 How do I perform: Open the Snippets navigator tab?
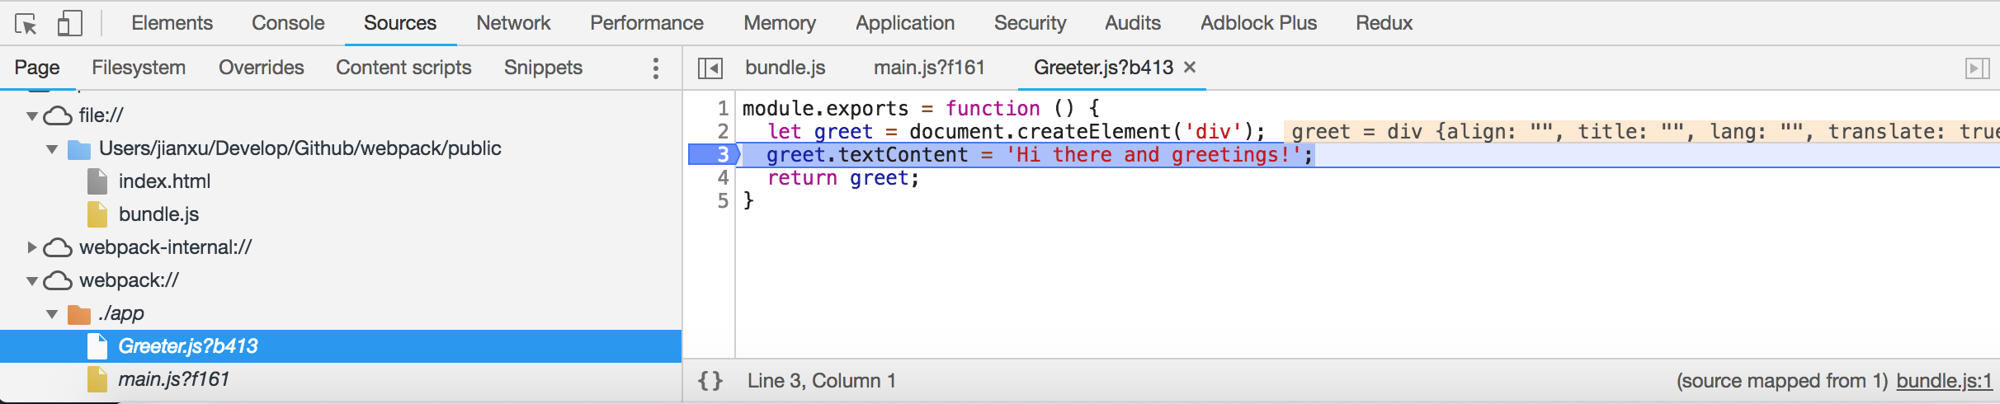coord(543,68)
